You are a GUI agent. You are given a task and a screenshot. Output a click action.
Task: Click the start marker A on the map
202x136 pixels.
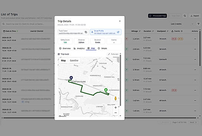(71, 78)
